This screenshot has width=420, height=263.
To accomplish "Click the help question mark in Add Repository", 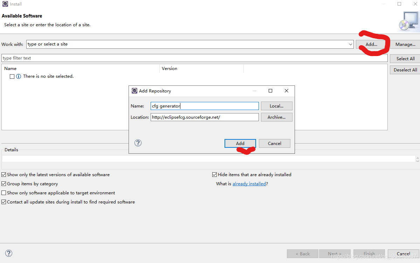I will 138,143.
